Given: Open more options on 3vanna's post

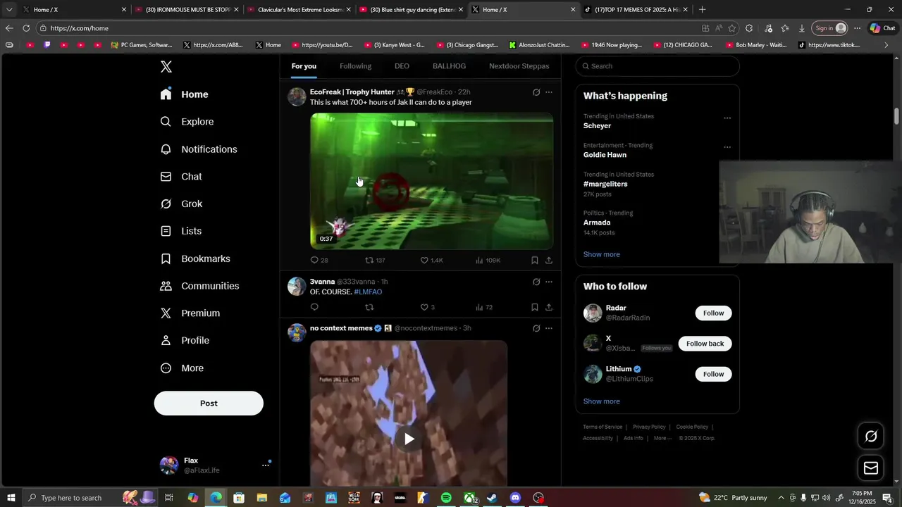Looking at the screenshot, I should [549, 282].
